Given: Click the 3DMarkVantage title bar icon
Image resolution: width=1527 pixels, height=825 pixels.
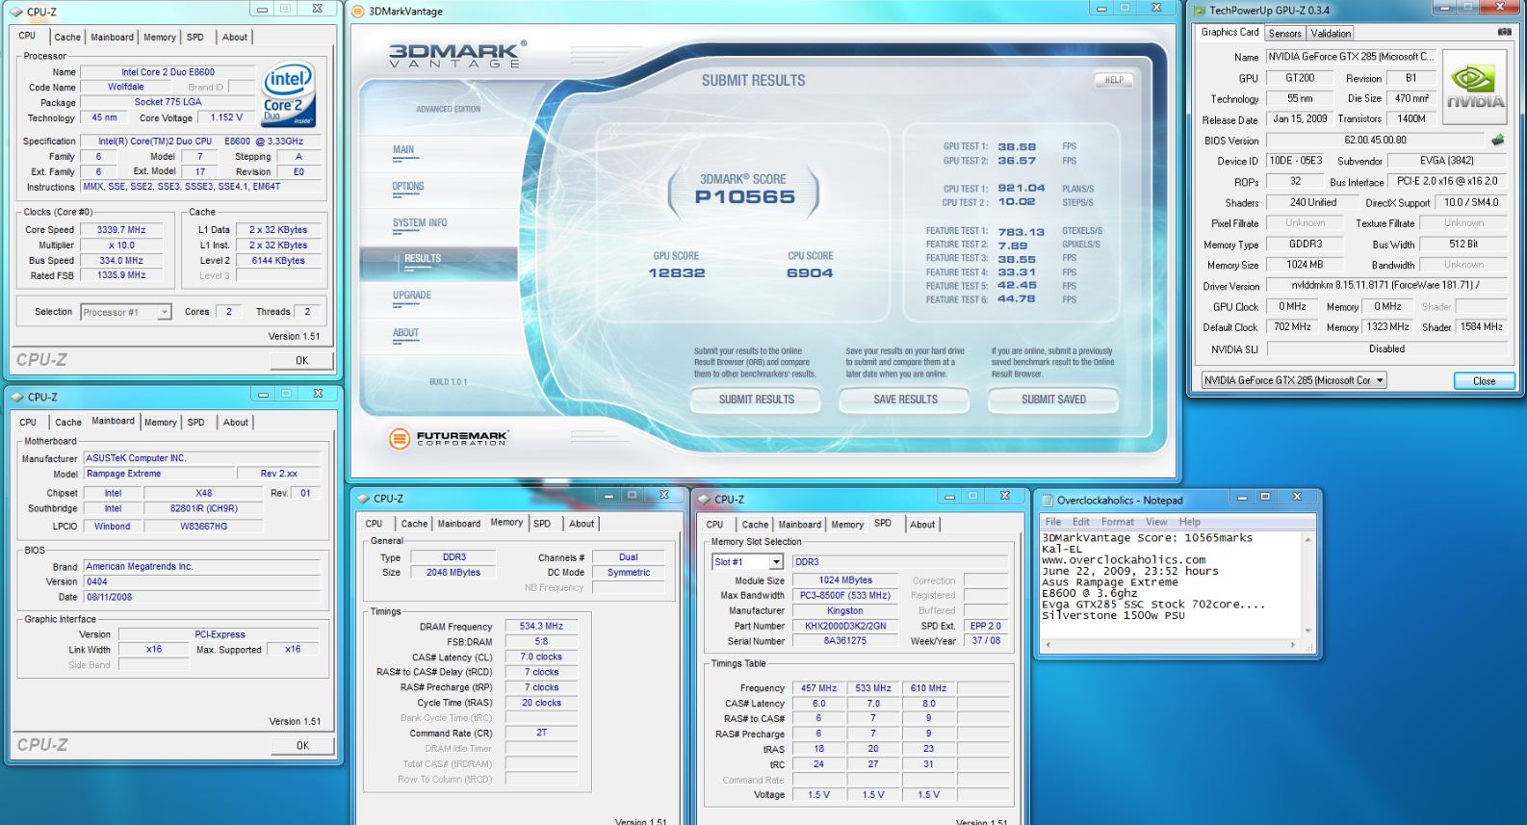Looking at the screenshot, I should pos(359,12).
